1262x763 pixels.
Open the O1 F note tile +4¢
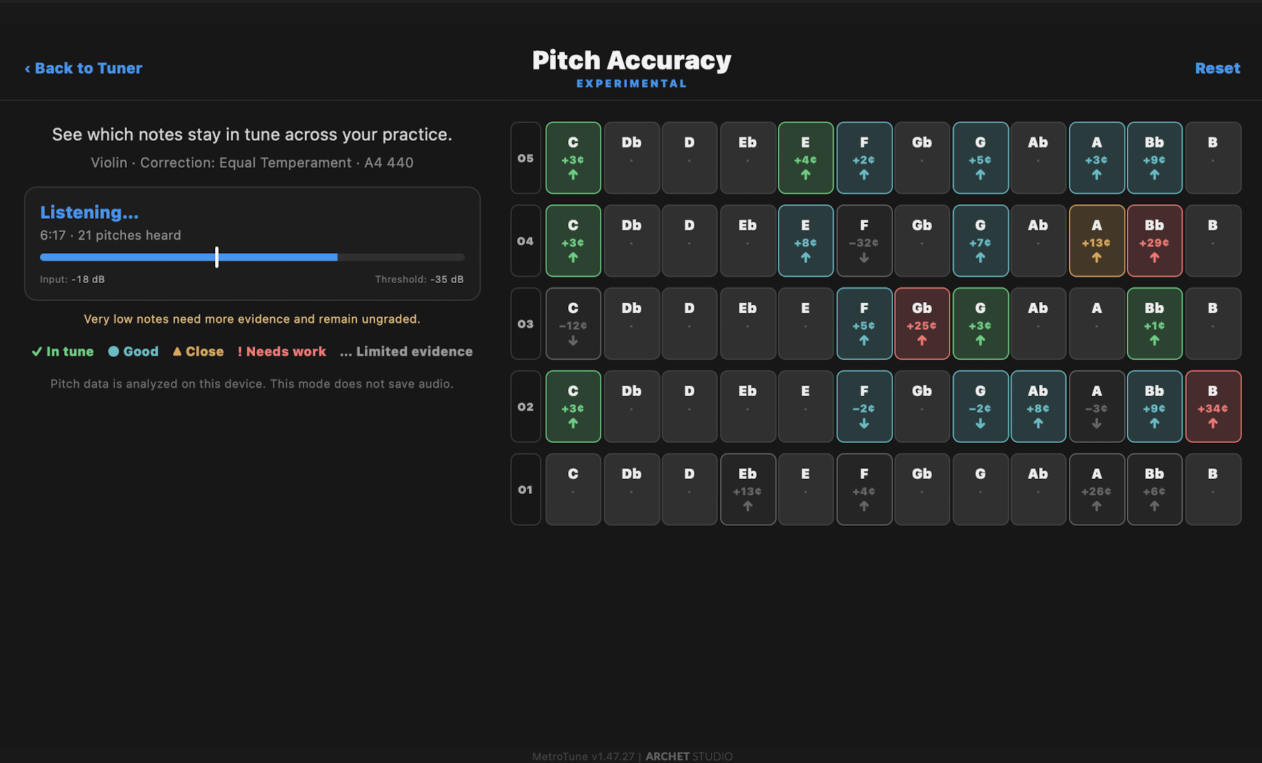pyautogui.click(x=864, y=489)
